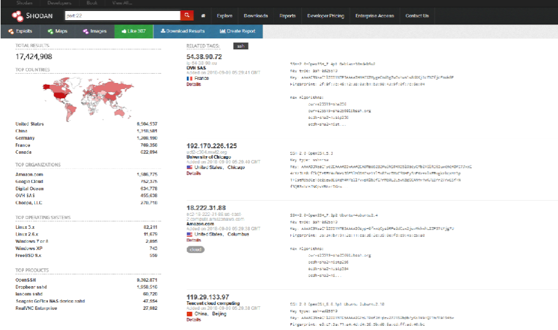Filter by Windows XP operating system
This screenshot has height=330, width=558.
pos(29,249)
